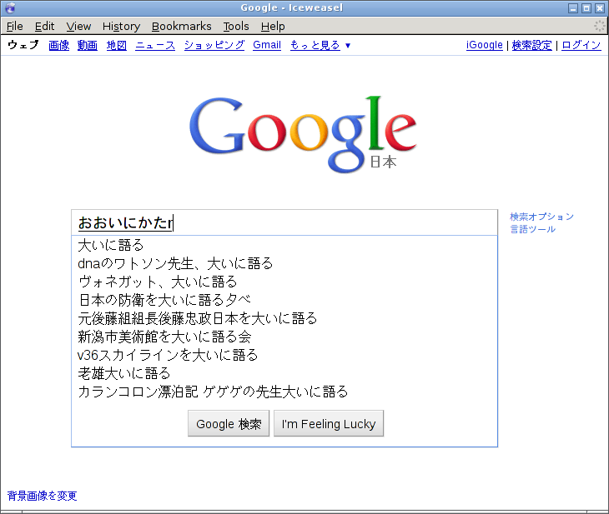Expand the もっと見る dropdown
Screen dimensions: 609x514
click(x=320, y=45)
